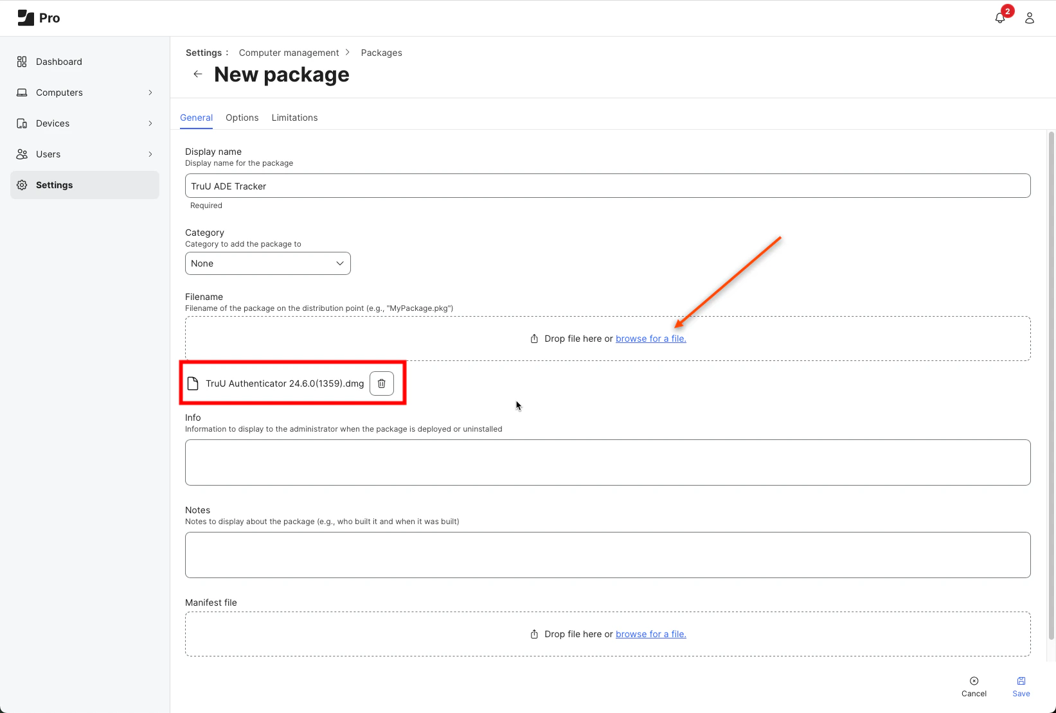The width and height of the screenshot is (1056, 713).
Task: Click the Notes text area
Action: 608,555
